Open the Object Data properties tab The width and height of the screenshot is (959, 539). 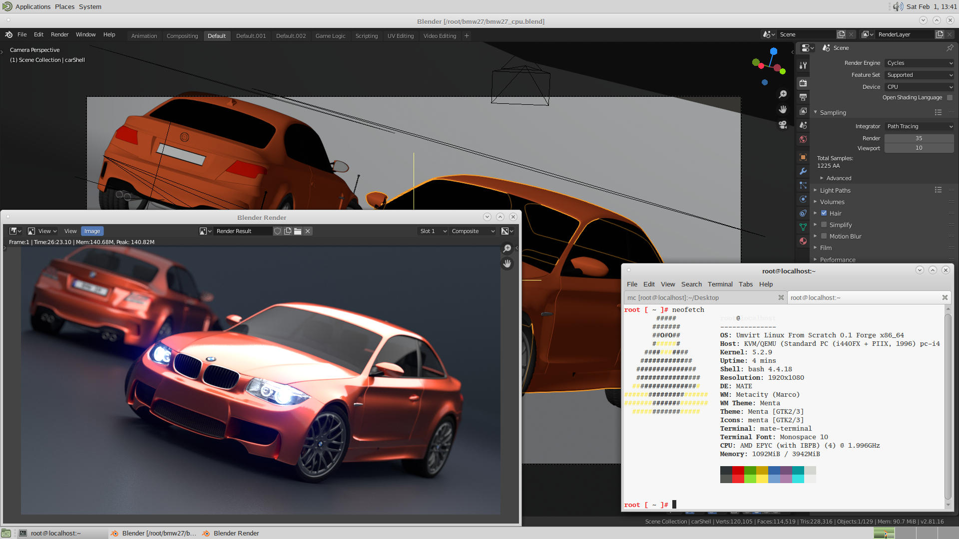click(803, 227)
